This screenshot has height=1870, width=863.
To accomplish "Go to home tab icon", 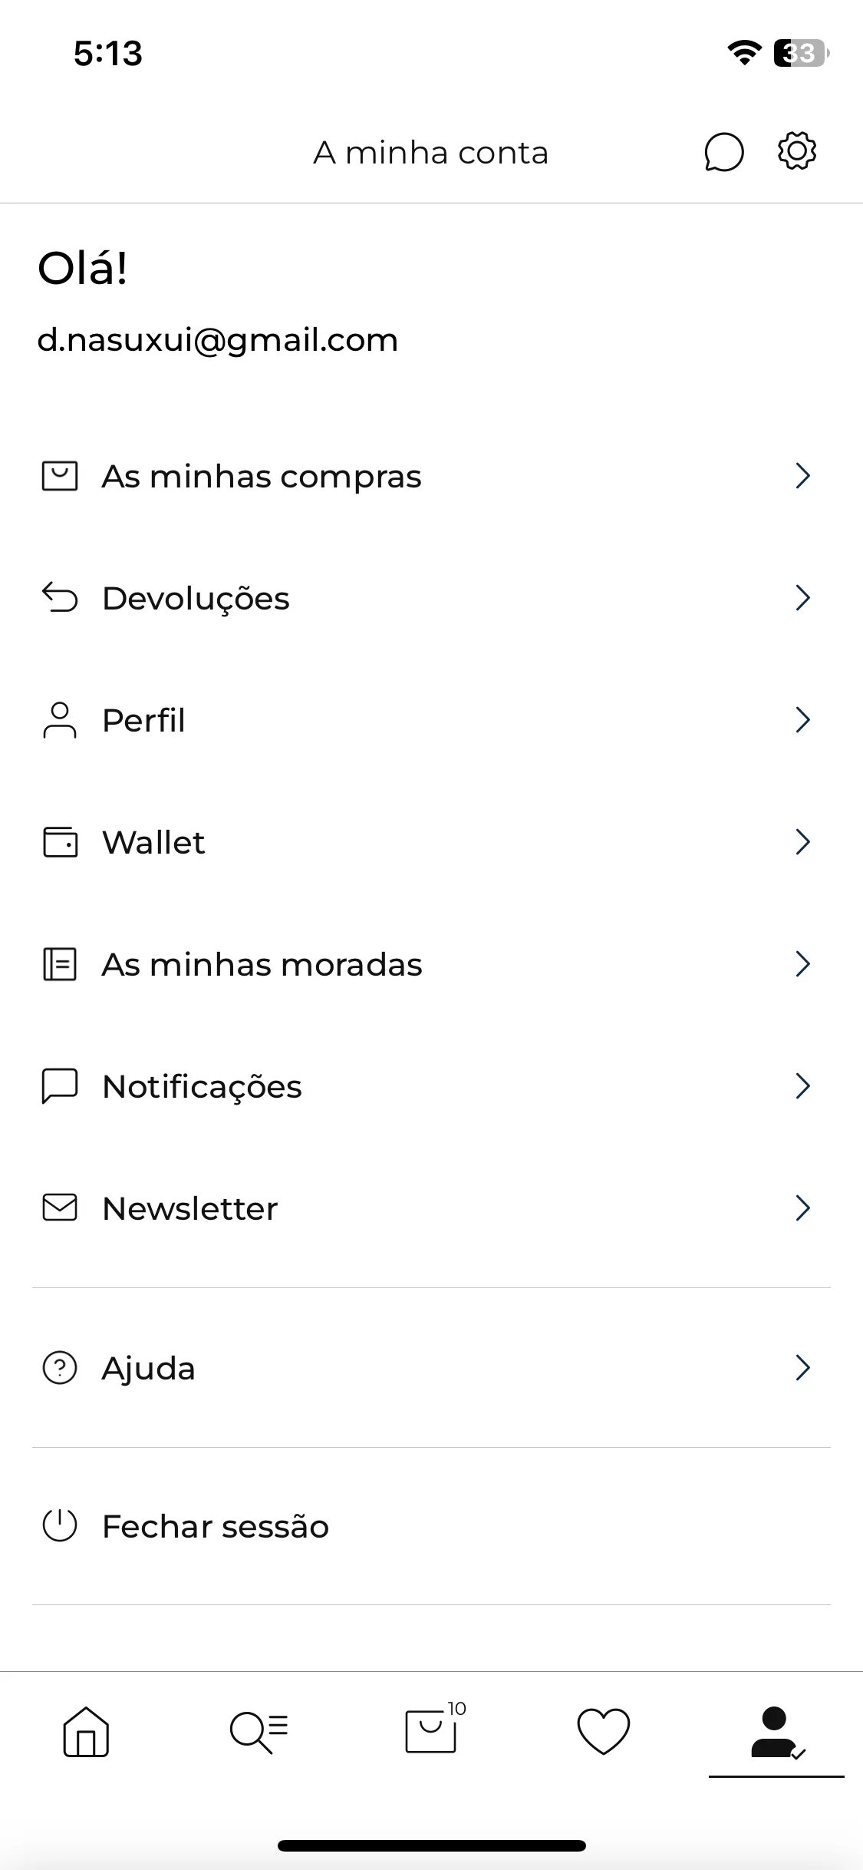I will 86,1731.
